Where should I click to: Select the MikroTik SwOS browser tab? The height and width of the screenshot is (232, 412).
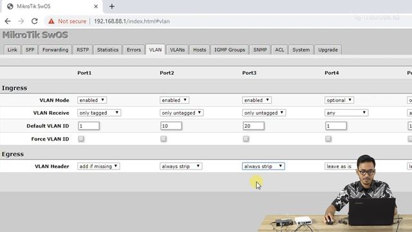(51, 6)
